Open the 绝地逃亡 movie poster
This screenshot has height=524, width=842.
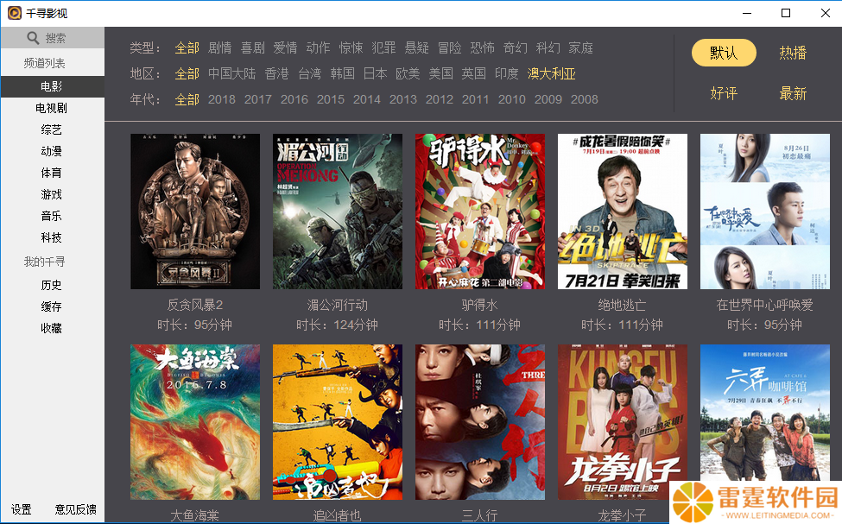[623, 211]
